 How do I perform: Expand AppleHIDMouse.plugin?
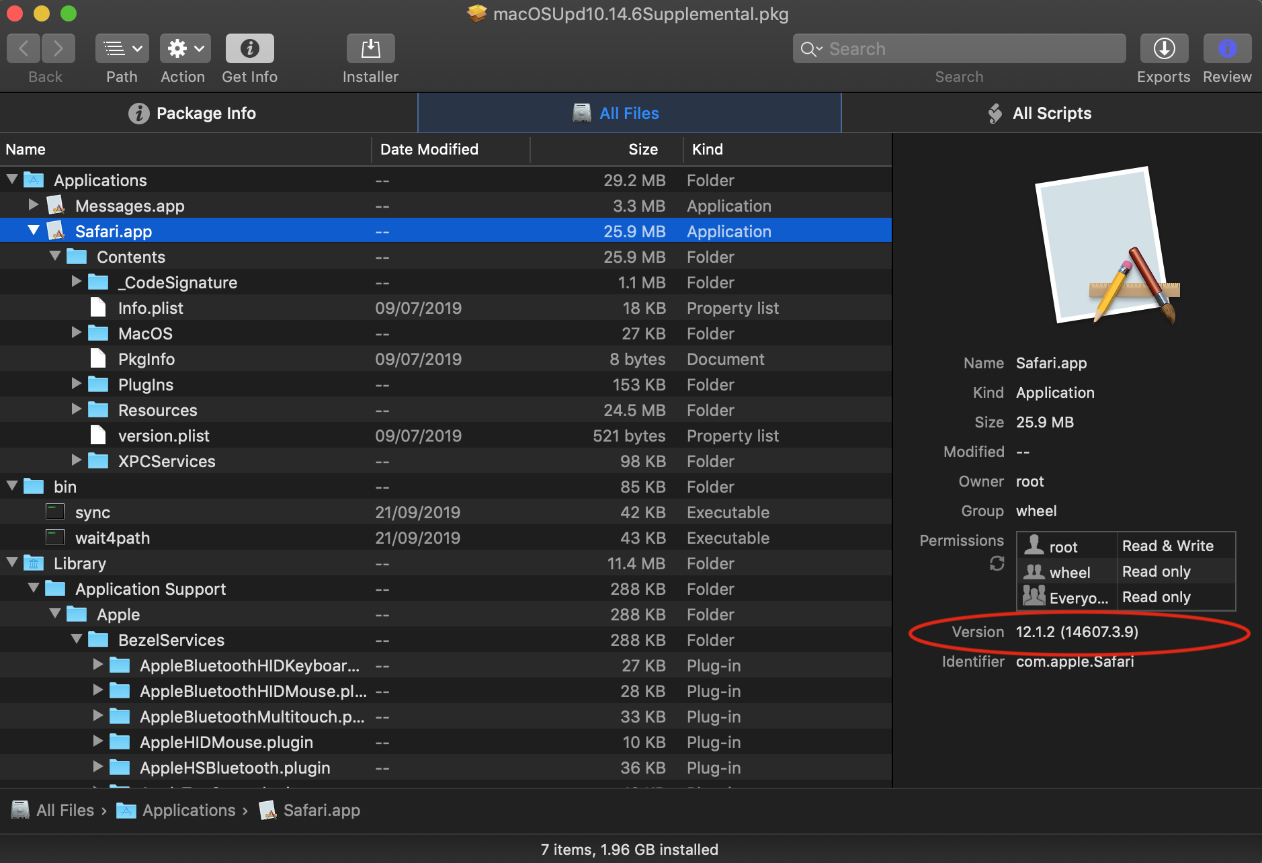coord(98,741)
